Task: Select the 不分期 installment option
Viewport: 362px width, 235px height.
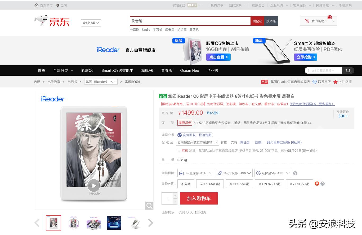Action: pos(185,184)
